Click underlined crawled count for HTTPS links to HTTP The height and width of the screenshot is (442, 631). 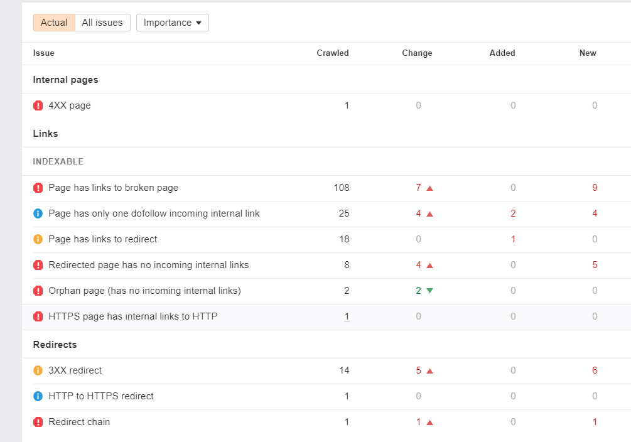(x=347, y=316)
